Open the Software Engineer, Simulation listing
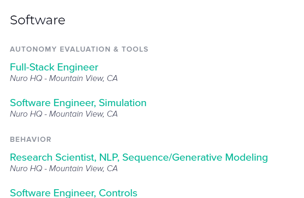 click(78, 103)
